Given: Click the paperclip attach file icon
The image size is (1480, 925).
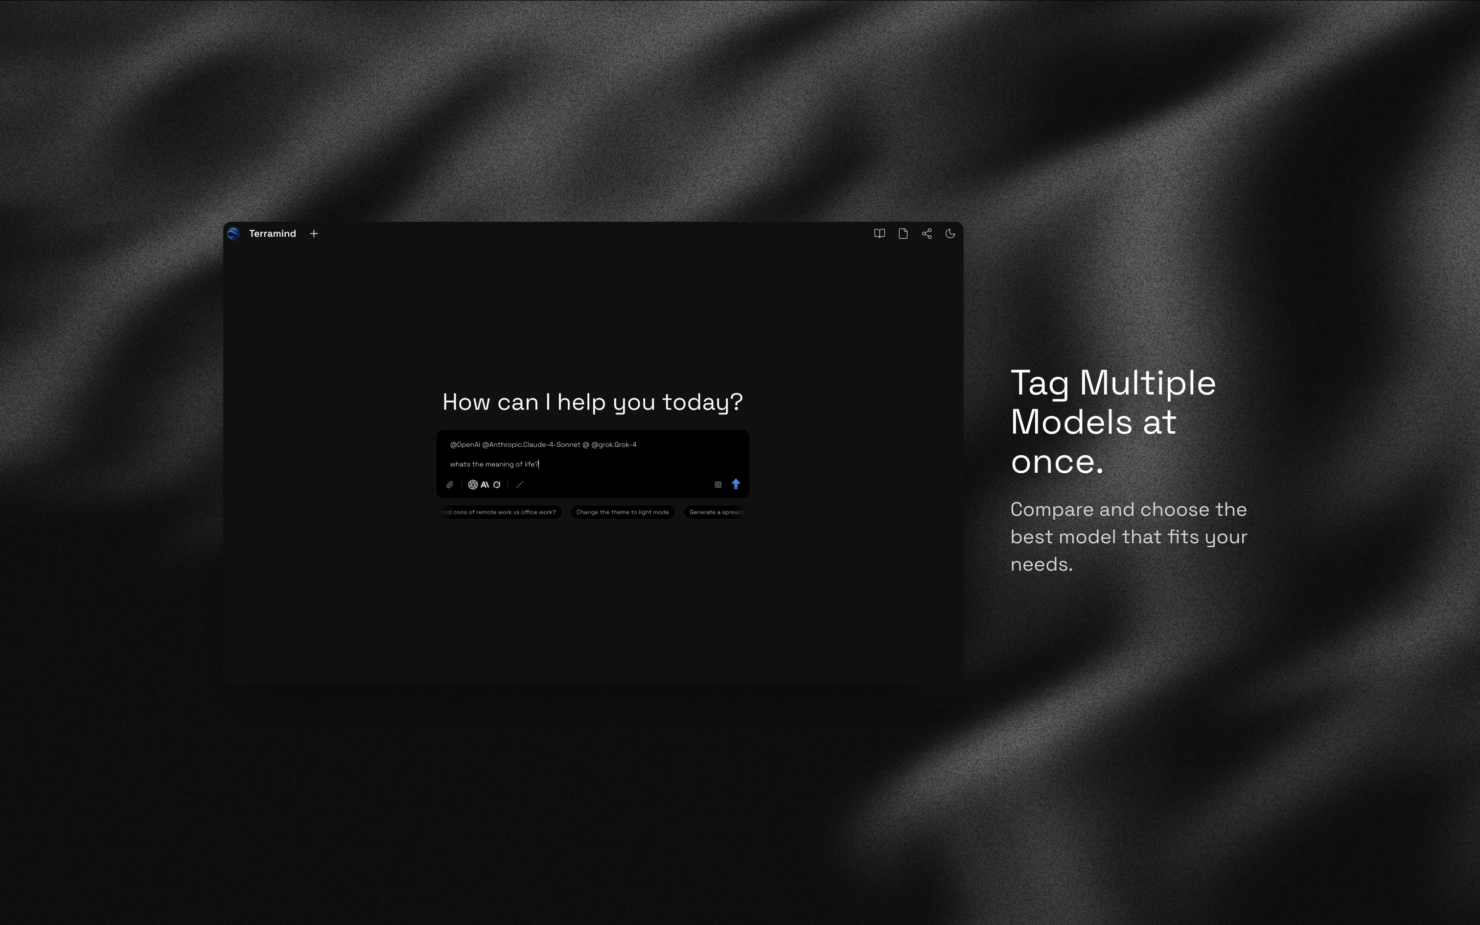Looking at the screenshot, I should [449, 485].
